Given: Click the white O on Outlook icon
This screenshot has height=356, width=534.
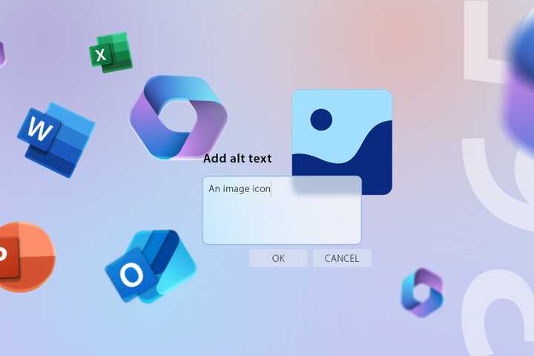Looking at the screenshot, I should 131,275.
